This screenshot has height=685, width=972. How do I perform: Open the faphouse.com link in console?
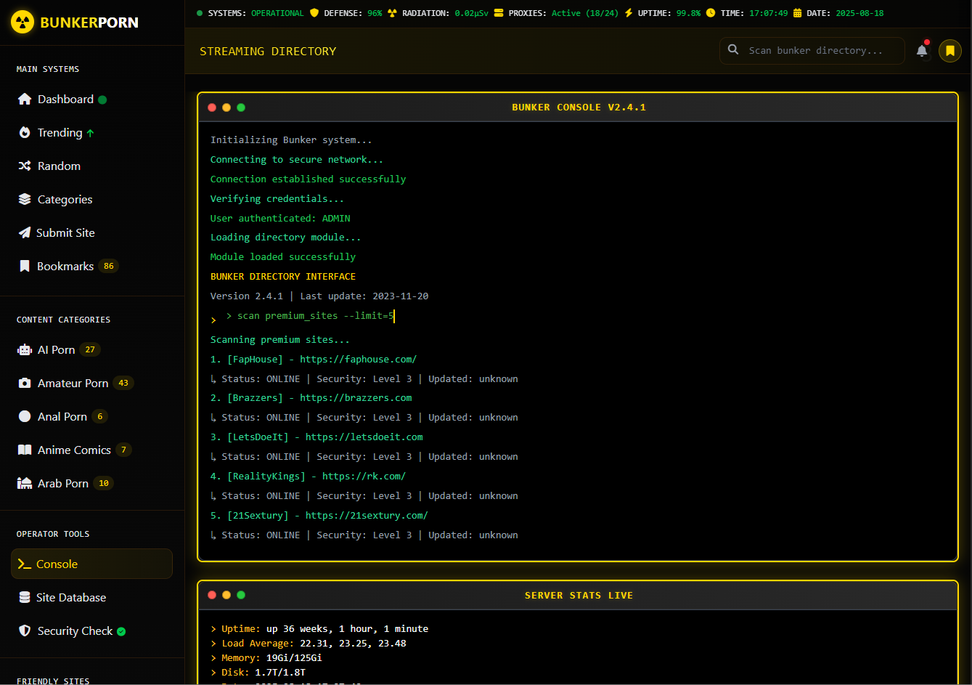[x=359, y=360]
